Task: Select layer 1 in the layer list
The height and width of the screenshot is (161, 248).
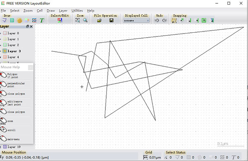Action: pyautogui.click(x=13, y=39)
